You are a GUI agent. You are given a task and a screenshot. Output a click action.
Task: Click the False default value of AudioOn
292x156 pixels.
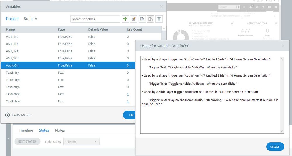click(x=91, y=65)
